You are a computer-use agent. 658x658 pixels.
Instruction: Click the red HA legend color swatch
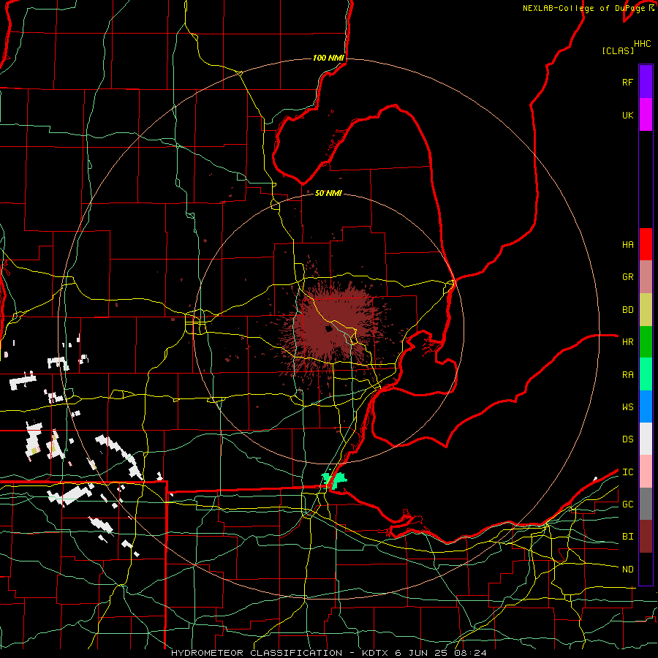(x=646, y=244)
